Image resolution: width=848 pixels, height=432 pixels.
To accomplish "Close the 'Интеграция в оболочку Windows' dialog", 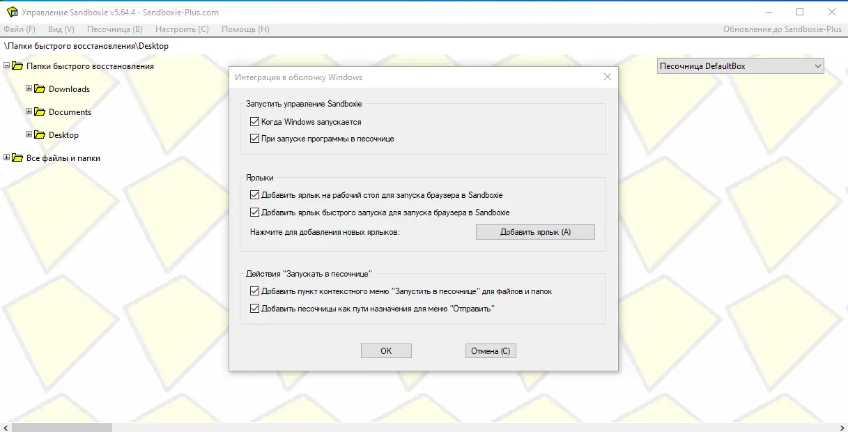I will [607, 77].
